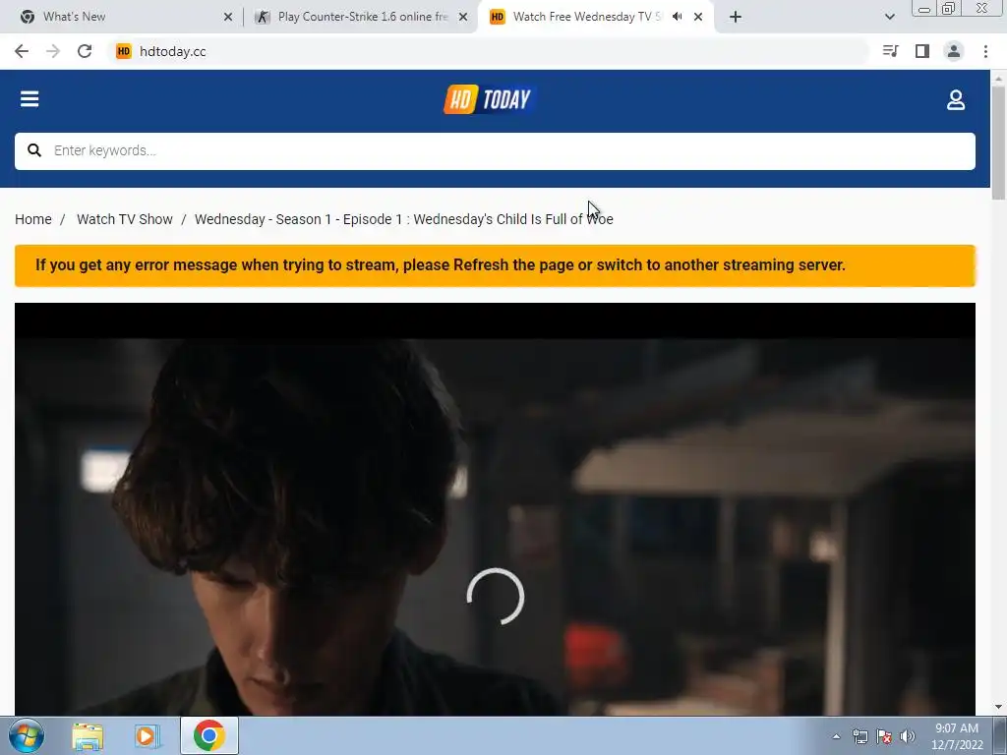
Task: Click the orange error message banner
Action: click(495, 265)
